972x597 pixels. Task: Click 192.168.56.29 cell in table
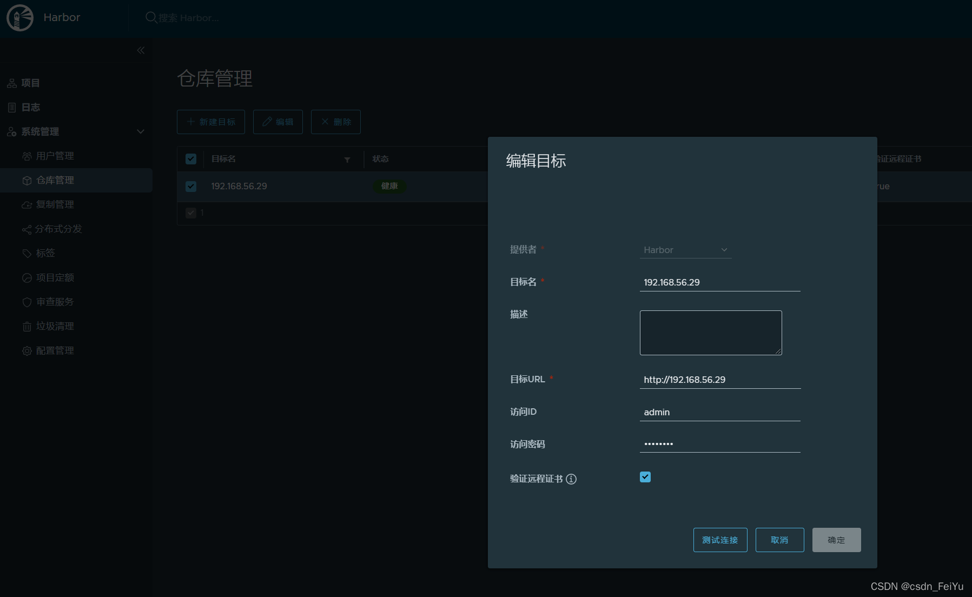tap(239, 187)
